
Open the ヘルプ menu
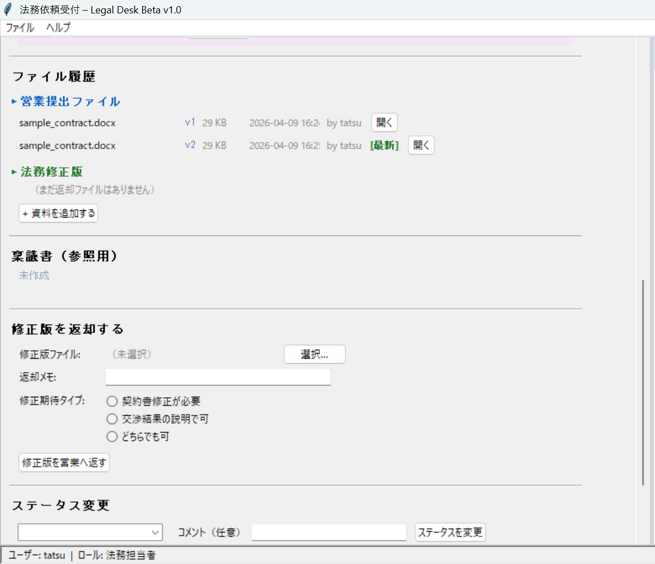pos(58,27)
